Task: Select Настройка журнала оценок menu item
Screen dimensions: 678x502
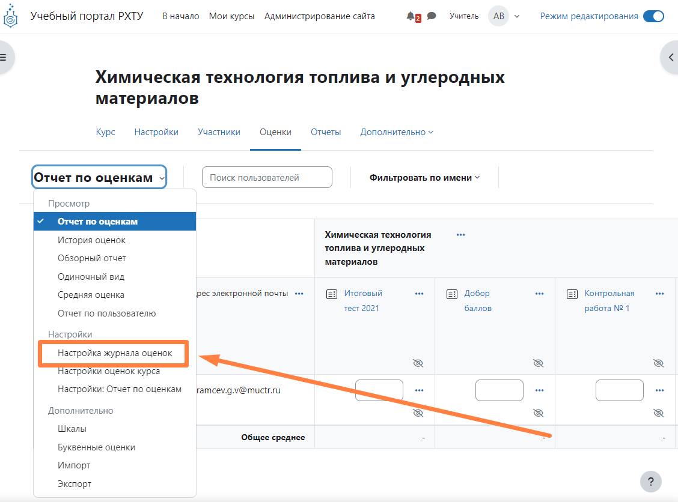Action: tap(115, 353)
